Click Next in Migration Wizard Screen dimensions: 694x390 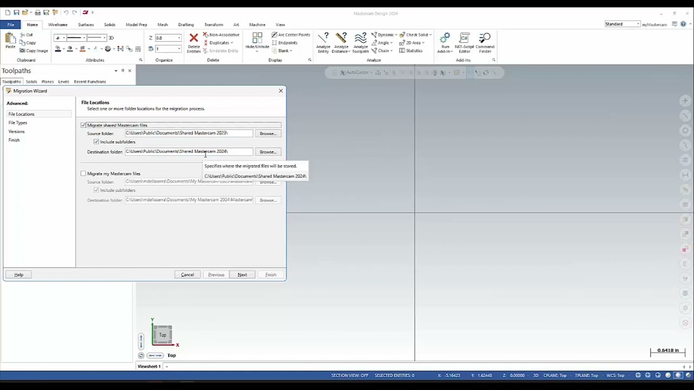[242, 275]
